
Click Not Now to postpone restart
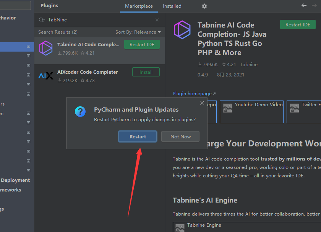tap(180, 136)
